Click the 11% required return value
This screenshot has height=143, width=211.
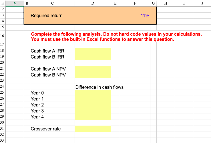click(145, 16)
